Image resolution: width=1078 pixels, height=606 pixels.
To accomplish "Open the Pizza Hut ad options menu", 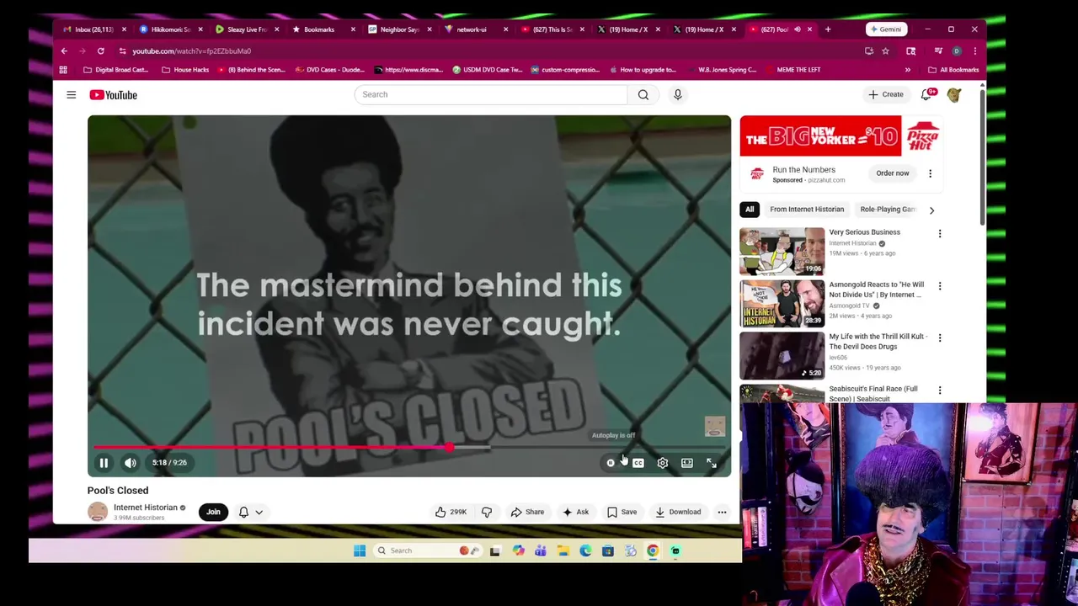I will click(930, 173).
